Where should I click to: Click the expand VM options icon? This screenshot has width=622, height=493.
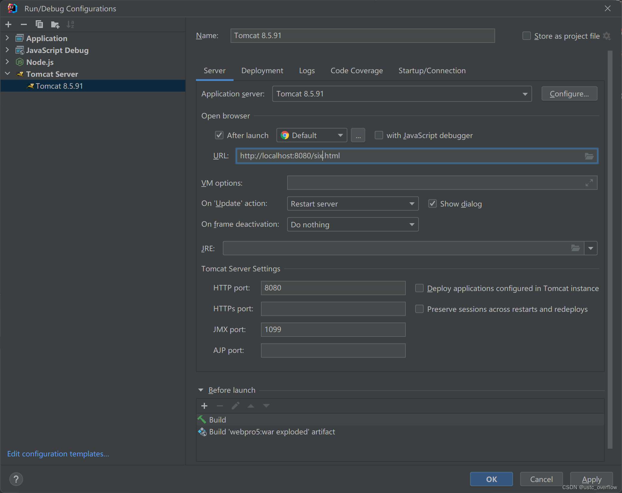589,183
